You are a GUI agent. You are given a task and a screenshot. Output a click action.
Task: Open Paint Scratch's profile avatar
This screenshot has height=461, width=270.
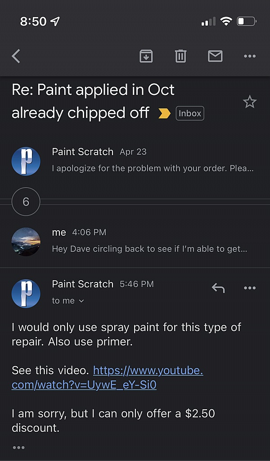coord(26,293)
